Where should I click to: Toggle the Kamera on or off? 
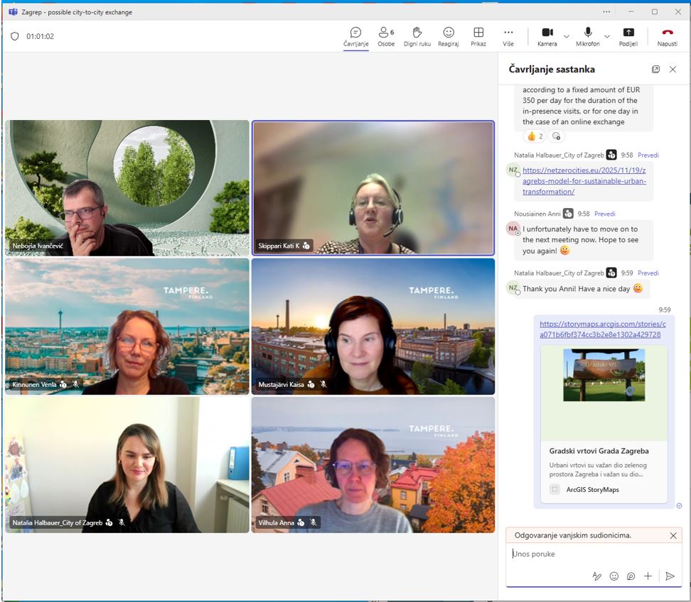[x=547, y=36]
